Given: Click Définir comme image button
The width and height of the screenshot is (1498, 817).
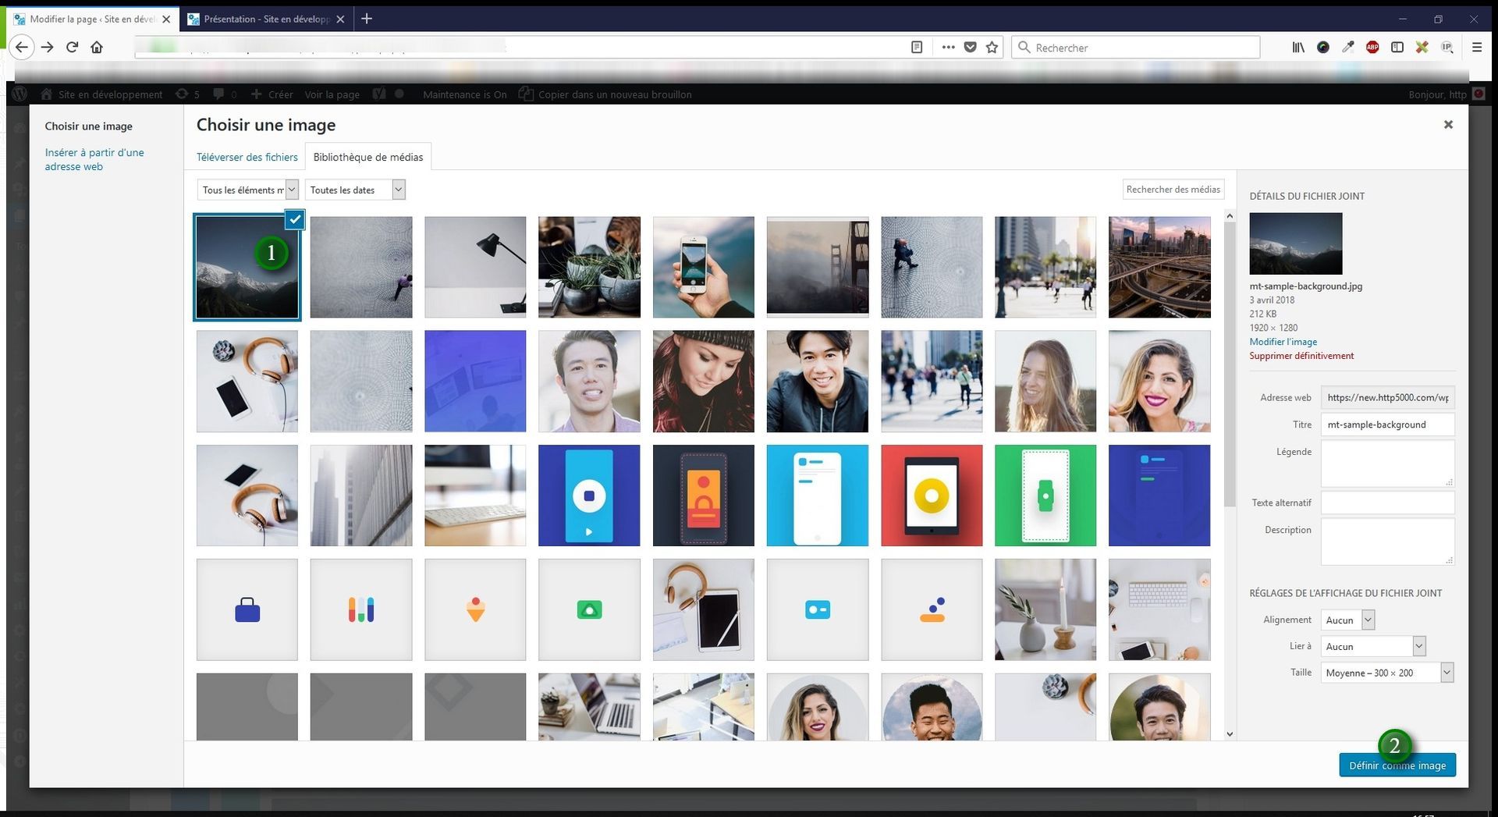Looking at the screenshot, I should (1397, 765).
